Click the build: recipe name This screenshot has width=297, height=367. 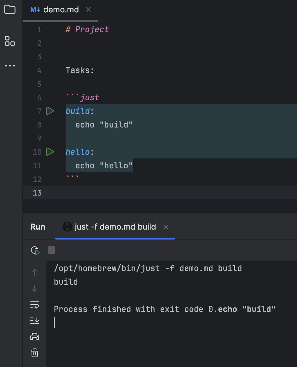[x=77, y=111]
